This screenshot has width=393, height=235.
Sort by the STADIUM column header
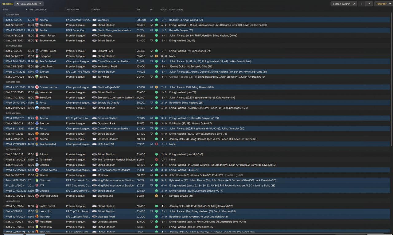96,10
